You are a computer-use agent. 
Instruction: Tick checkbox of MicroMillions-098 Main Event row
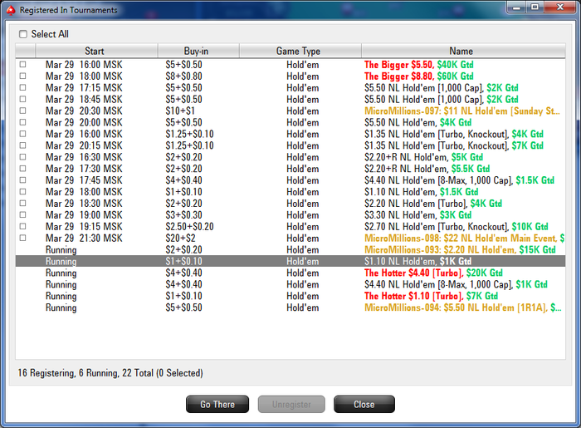23,238
